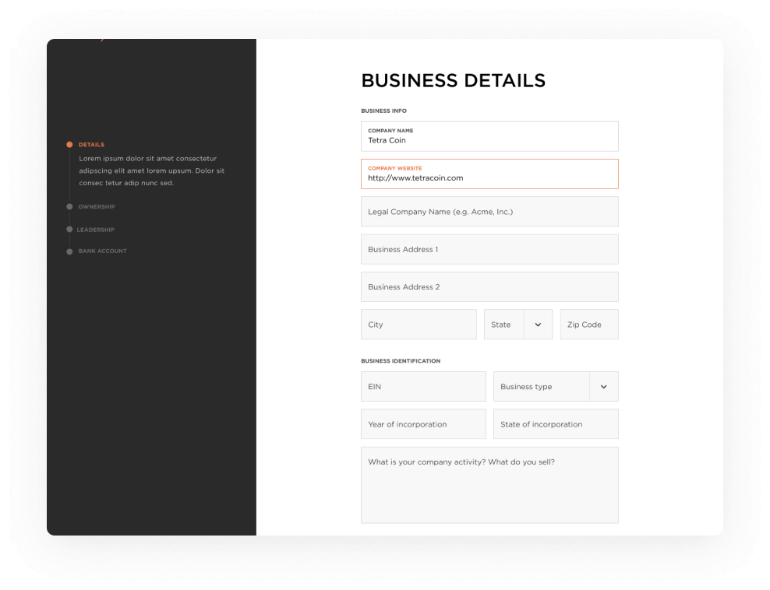Click the Business Address 1 field
This screenshot has width=770, height=590.
[489, 250]
